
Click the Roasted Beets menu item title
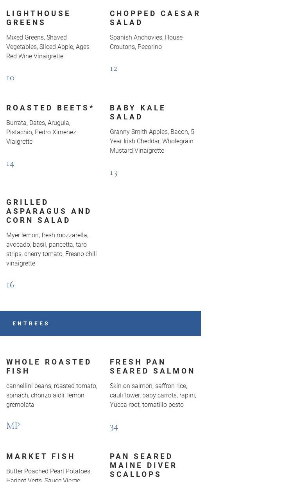50,108
